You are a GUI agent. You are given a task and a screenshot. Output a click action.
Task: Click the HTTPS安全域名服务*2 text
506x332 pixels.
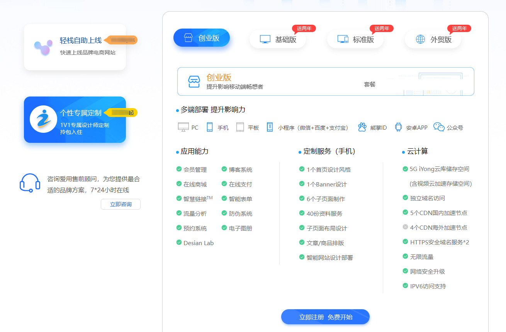[440, 242]
